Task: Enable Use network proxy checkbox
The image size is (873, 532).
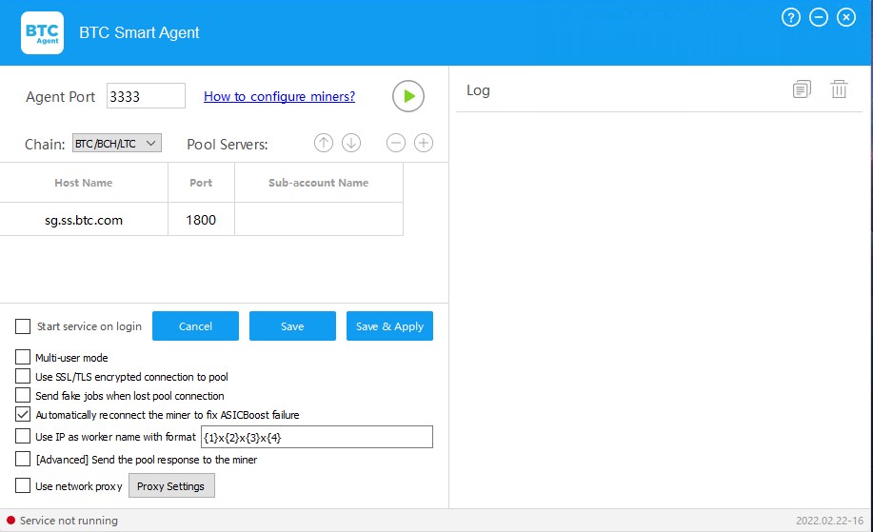Action: tap(23, 485)
